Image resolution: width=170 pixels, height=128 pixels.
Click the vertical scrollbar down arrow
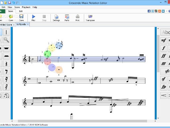click(x=158, y=118)
